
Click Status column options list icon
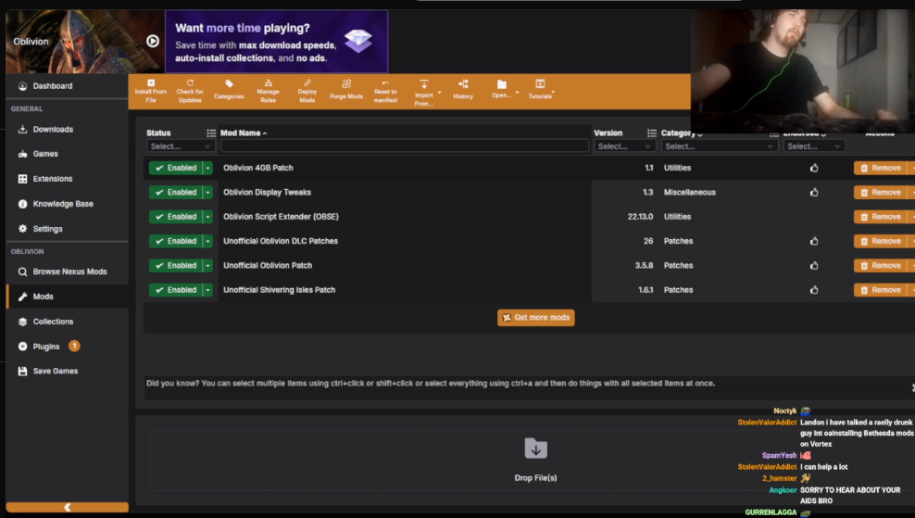coord(211,133)
